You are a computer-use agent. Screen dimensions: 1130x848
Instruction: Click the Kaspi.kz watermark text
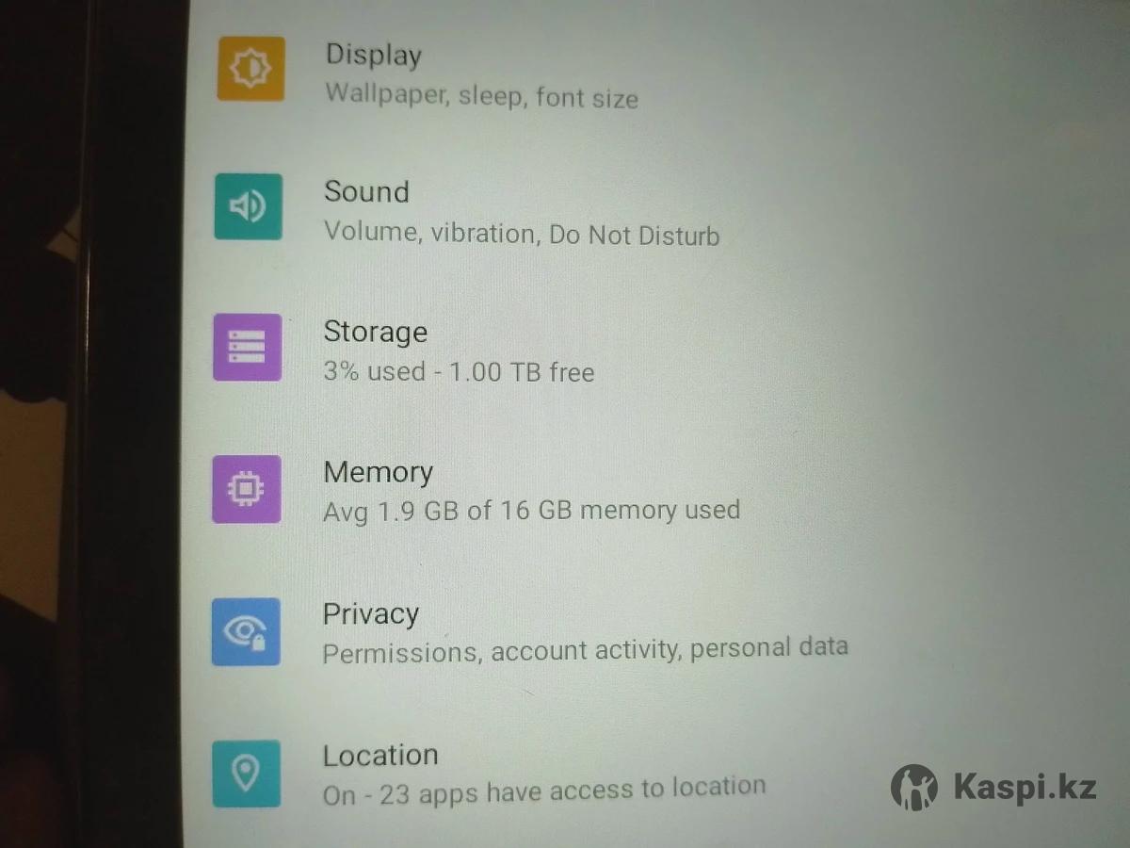pos(1025,788)
